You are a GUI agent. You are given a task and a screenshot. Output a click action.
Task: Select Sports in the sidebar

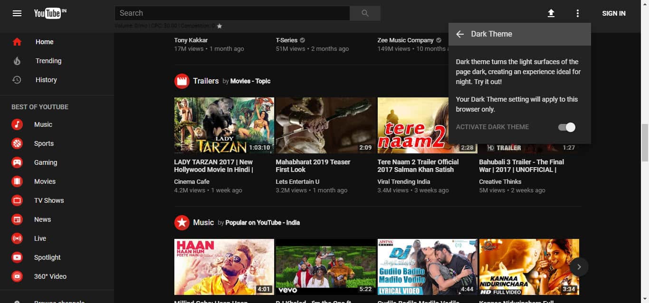point(57,143)
